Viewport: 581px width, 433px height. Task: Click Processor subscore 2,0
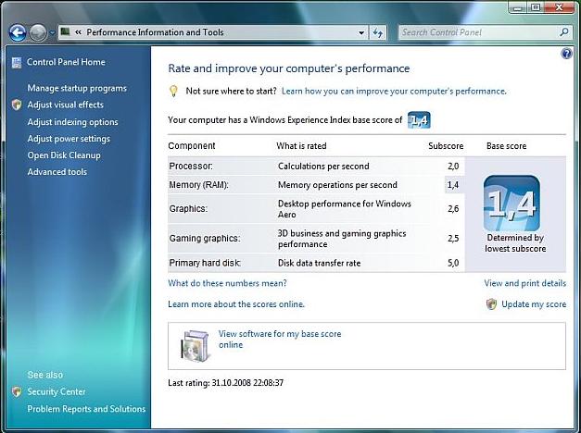coord(453,167)
